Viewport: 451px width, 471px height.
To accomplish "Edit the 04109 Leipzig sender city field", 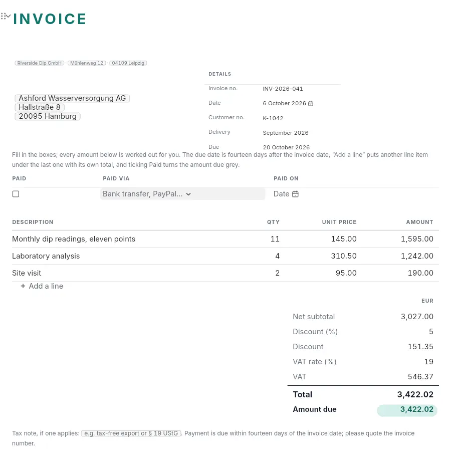I will click(x=128, y=63).
